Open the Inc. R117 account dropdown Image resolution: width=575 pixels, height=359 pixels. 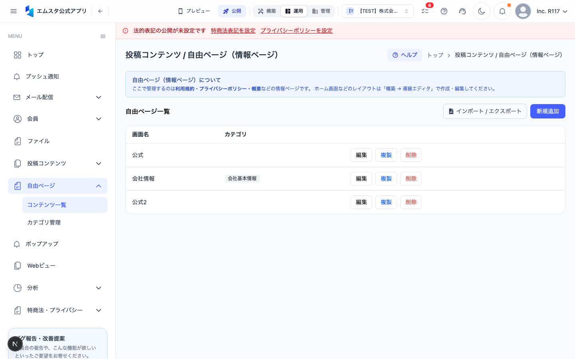552,11
